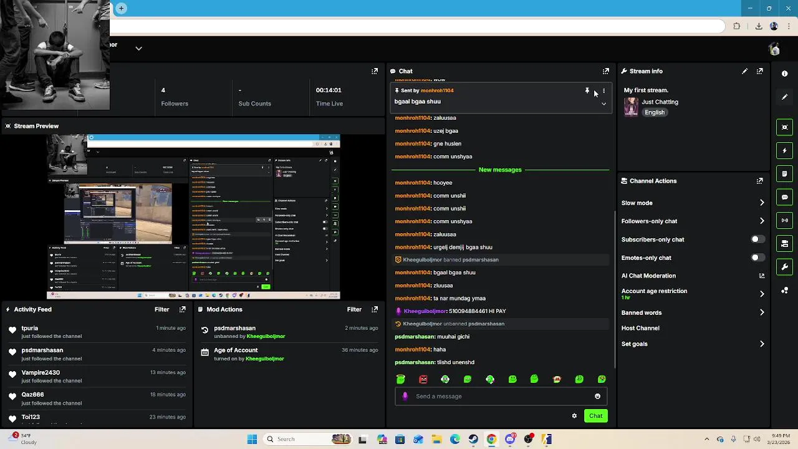
Task: Open Discord from the taskbar
Action: click(510, 439)
